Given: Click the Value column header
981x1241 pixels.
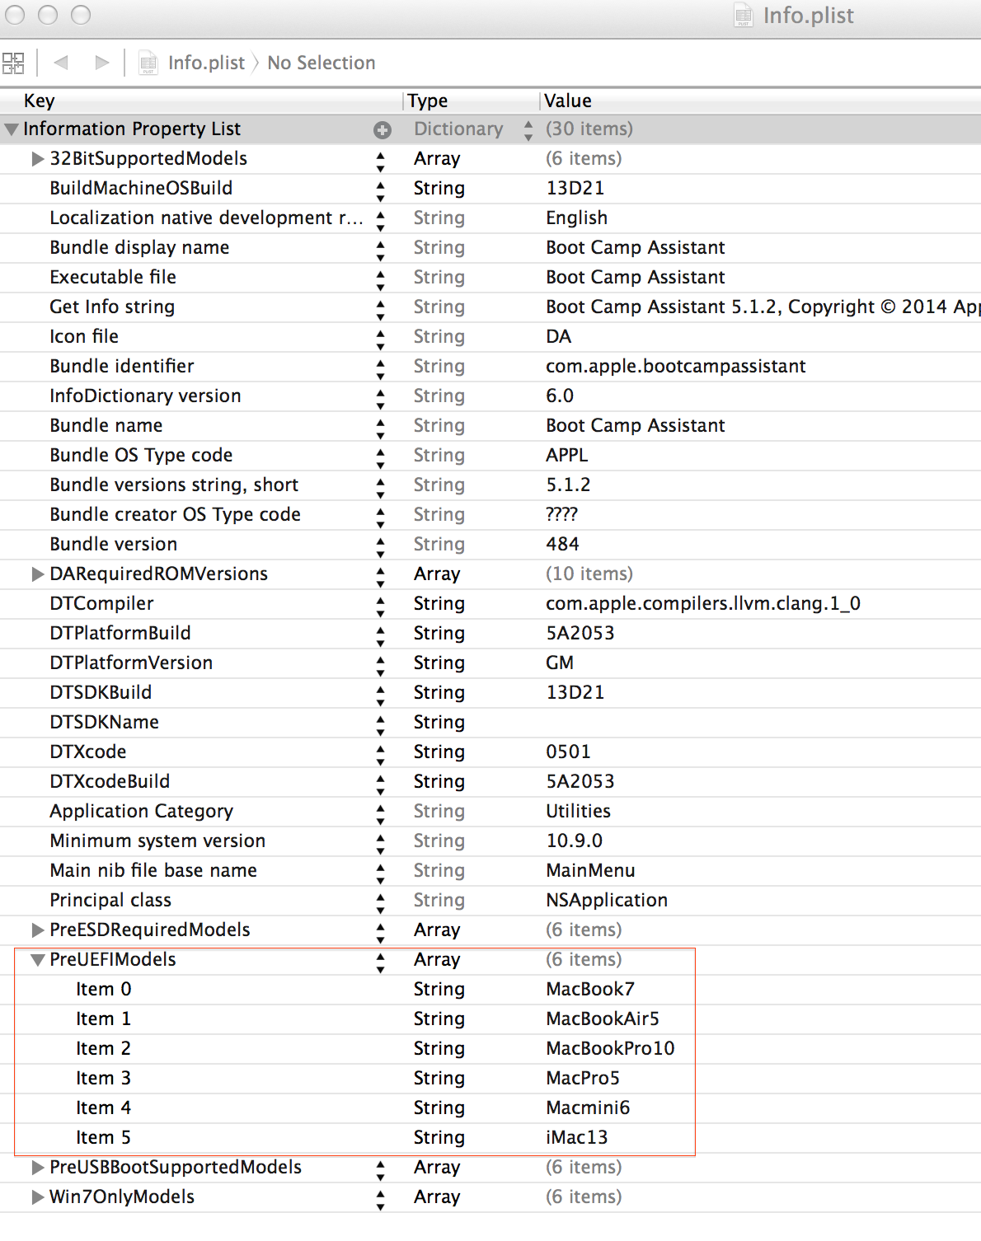Looking at the screenshot, I should tap(568, 101).
